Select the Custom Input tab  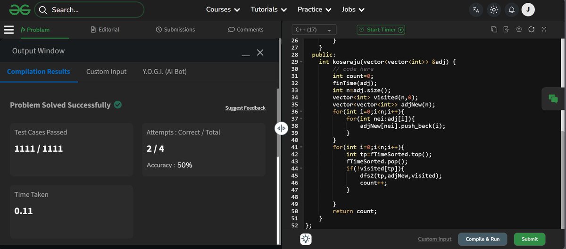pyautogui.click(x=106, y=72)
